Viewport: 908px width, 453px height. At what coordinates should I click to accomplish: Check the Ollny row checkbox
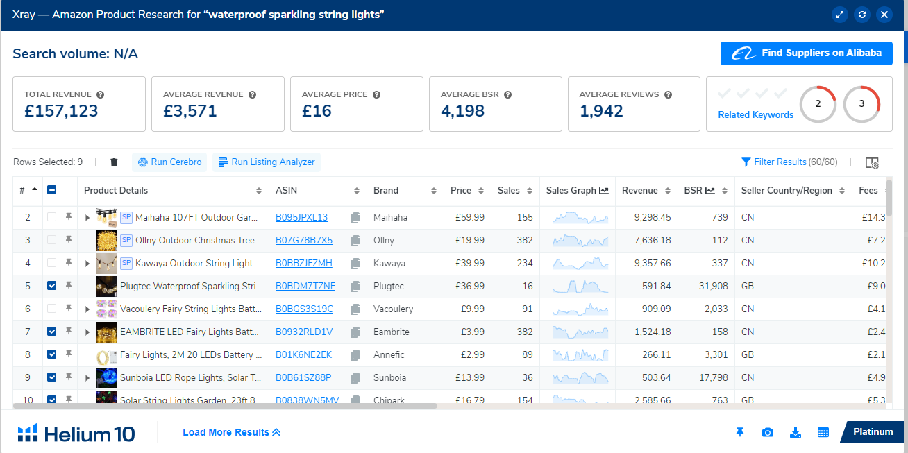click(x=52, y=240)
